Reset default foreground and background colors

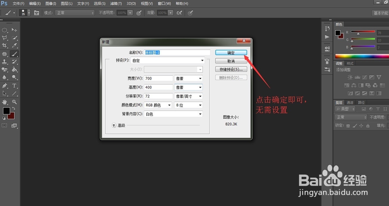tap(4, 118)
